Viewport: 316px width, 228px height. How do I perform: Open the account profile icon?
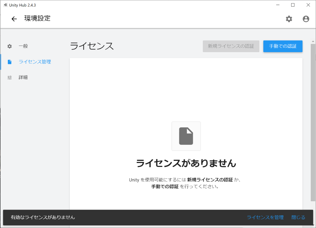pyautogui.click(x=306, y=19)
